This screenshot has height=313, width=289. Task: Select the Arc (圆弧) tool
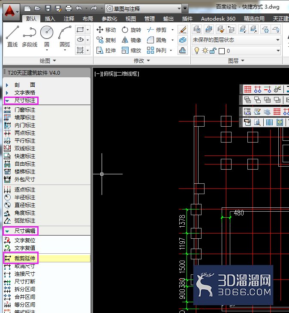click(65, 37)
